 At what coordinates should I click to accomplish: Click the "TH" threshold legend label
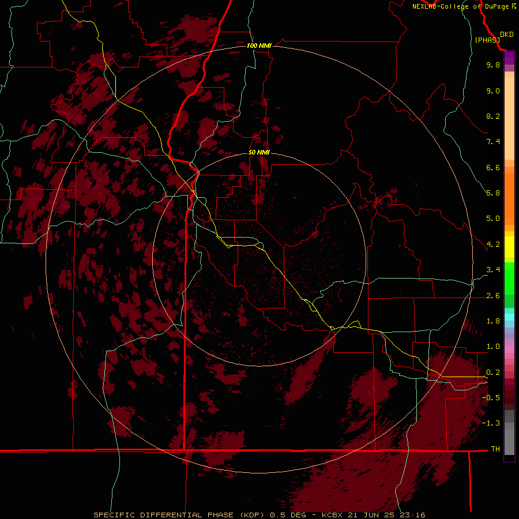tap(495, 449)
